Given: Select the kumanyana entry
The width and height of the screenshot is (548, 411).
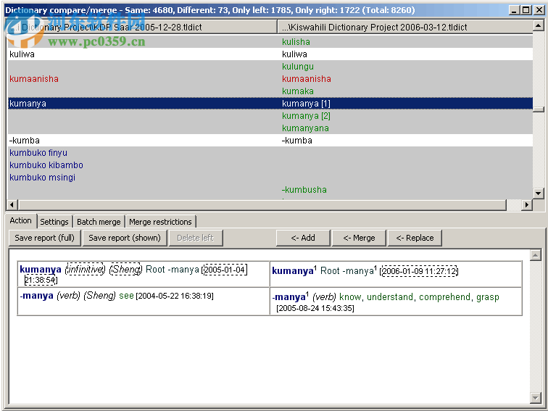Looking at the screenshot, I should click(x=305, y=128).
